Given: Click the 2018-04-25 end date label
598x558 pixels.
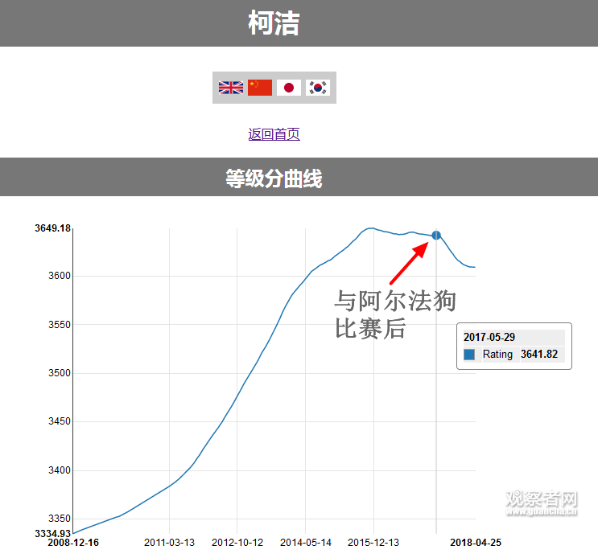Looking at the screenshot, I should click(476, 543).
